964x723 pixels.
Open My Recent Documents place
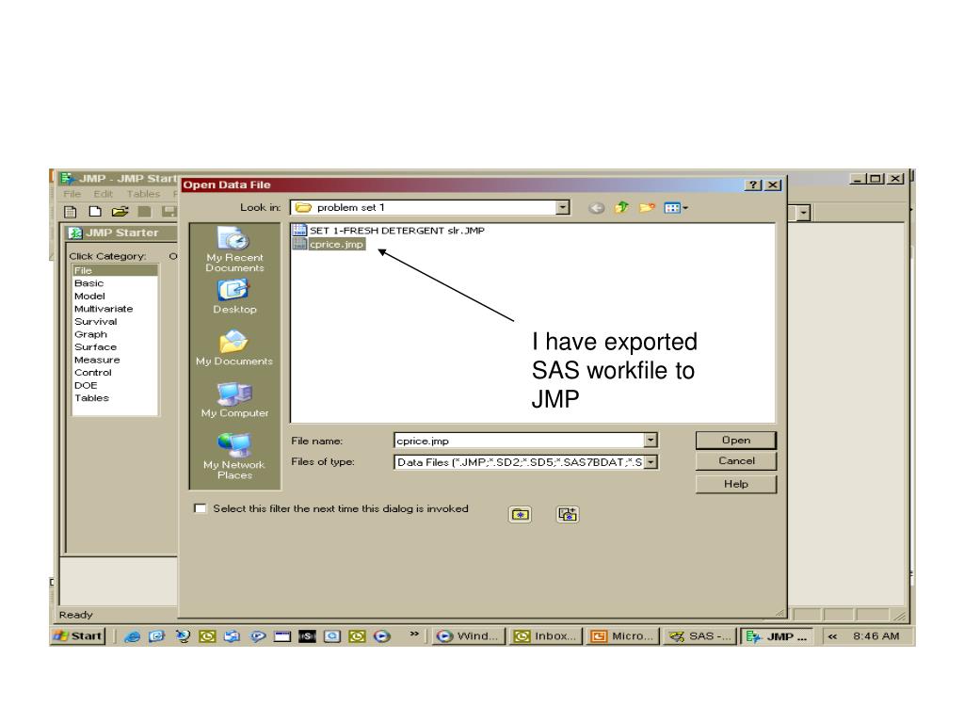[234, 249]
